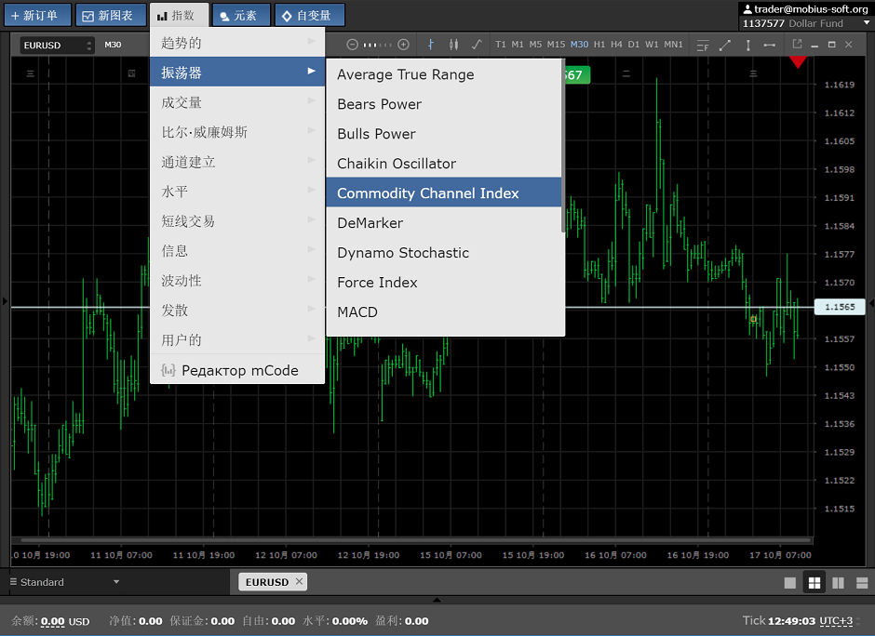
Task: Expand the 比尔·威廉姆斯 submenu
Action: pos(237,132)
